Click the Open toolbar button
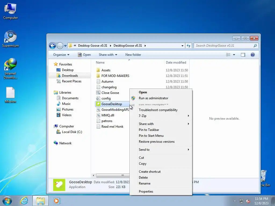This screenshot has width=275, height=206. (84, 55)
